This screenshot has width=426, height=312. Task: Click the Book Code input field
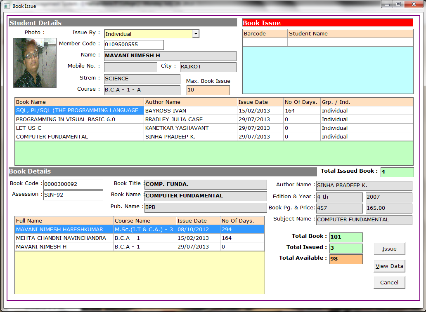(x=73, y=184)
